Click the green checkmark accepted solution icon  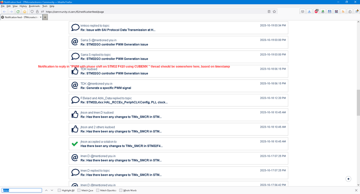click(x=75, y=144)
